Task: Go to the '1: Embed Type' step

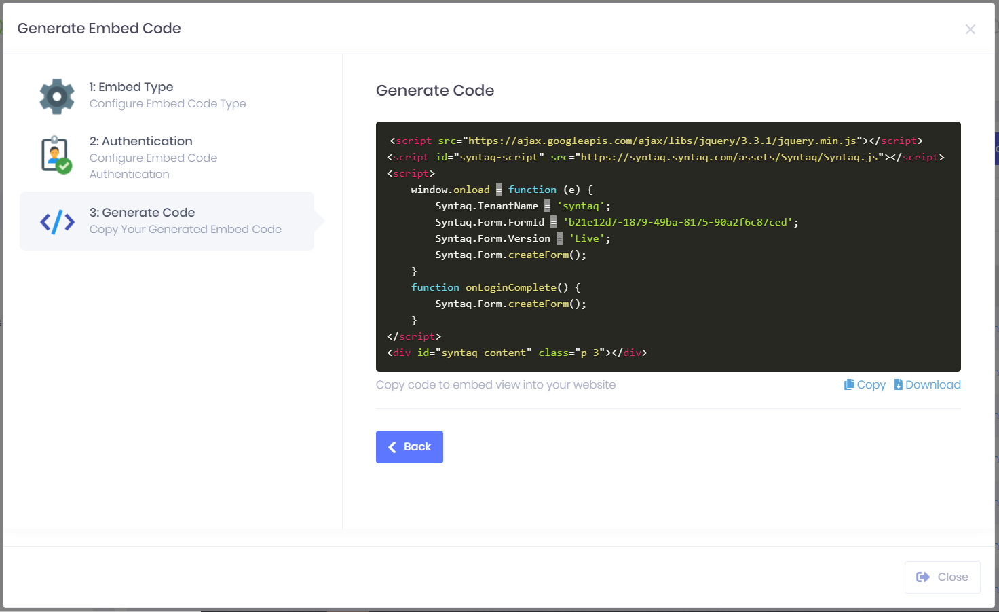Action: pyautogui.click(x=131, y=87)
